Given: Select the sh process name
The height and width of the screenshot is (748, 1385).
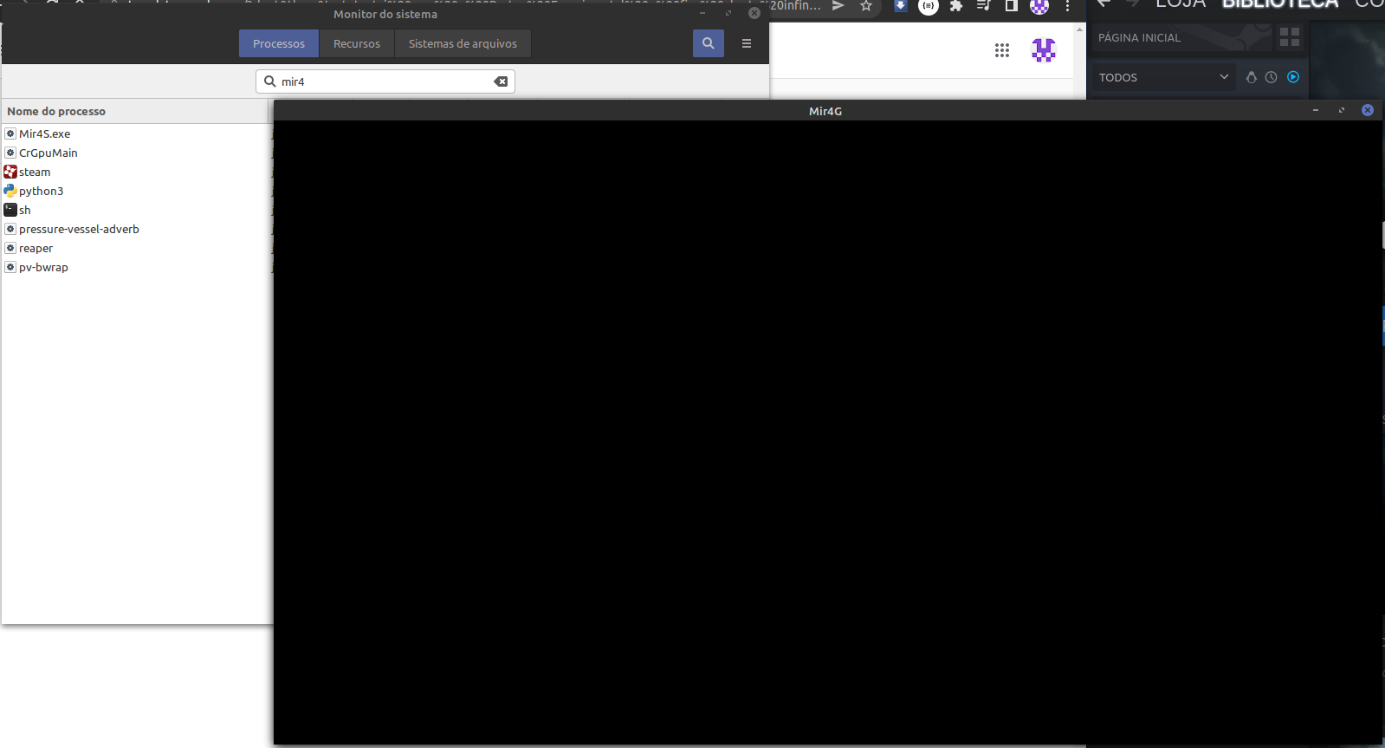Looking at the screenshot, I should [x=25, y=210].
